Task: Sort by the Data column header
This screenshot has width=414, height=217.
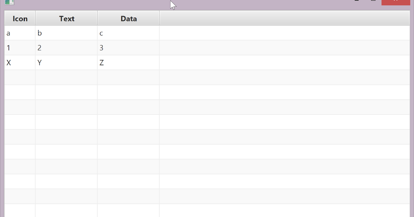Action: 128,18
